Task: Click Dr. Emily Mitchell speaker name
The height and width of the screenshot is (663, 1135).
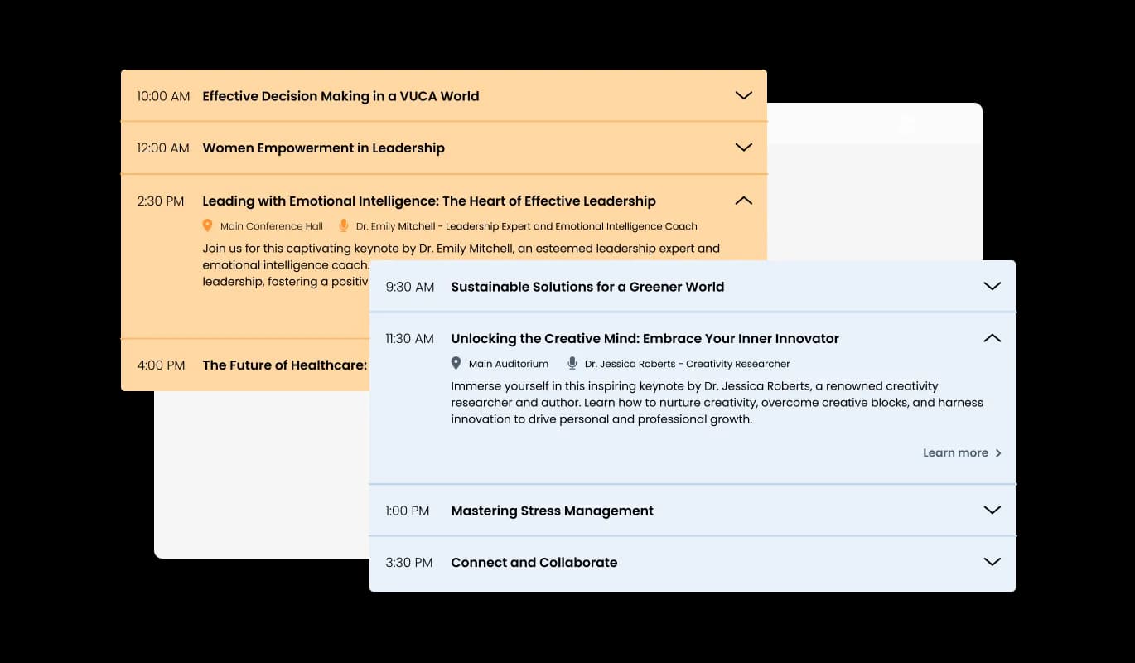Action: point(396,226)
